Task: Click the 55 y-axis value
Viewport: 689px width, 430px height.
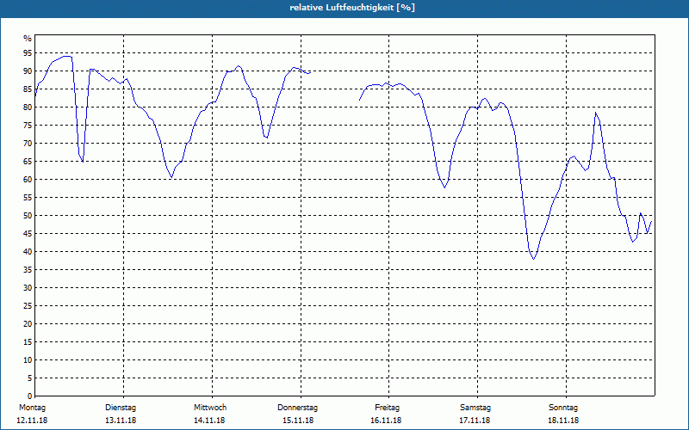Action: tap(28, 198)
